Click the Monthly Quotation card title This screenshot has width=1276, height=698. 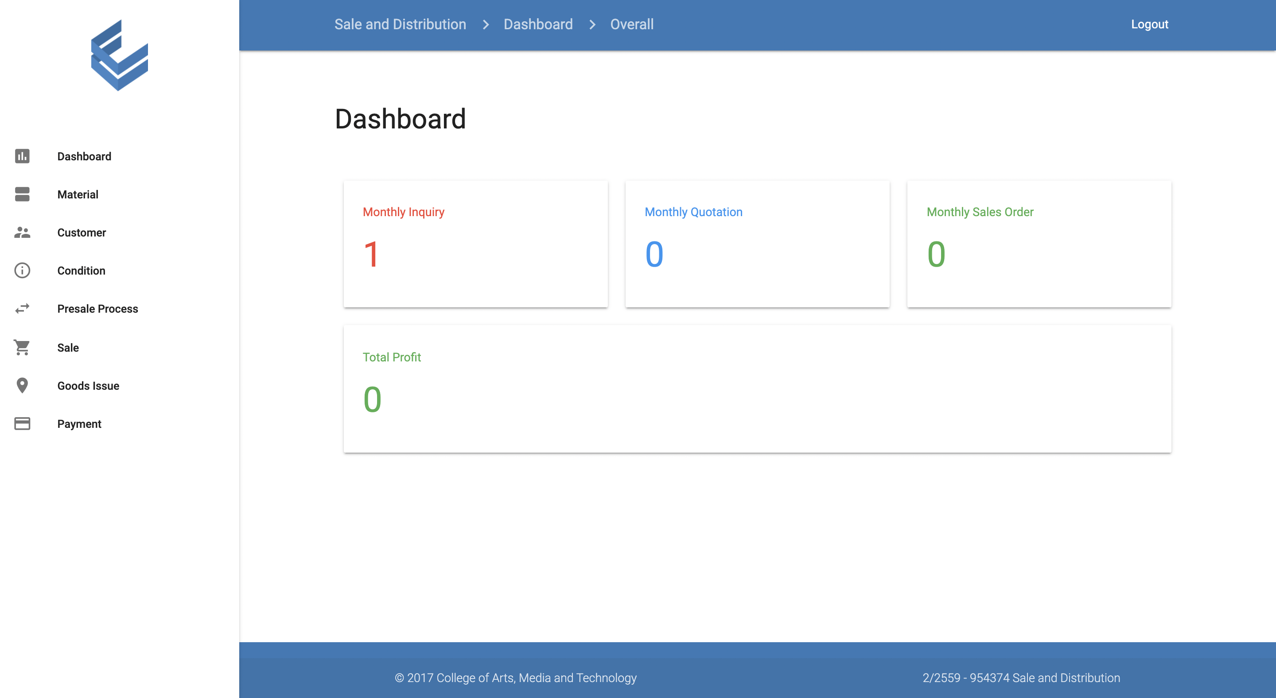tap(693, 212)
